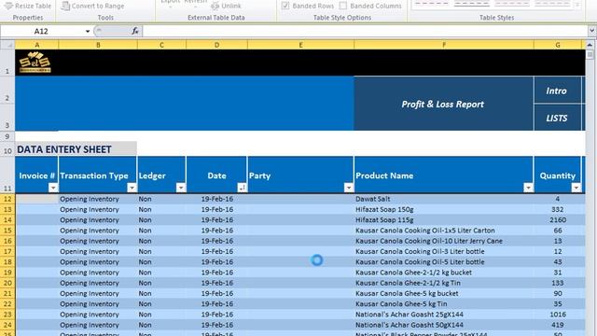Click the Select All corner button

tap(7, 45)
